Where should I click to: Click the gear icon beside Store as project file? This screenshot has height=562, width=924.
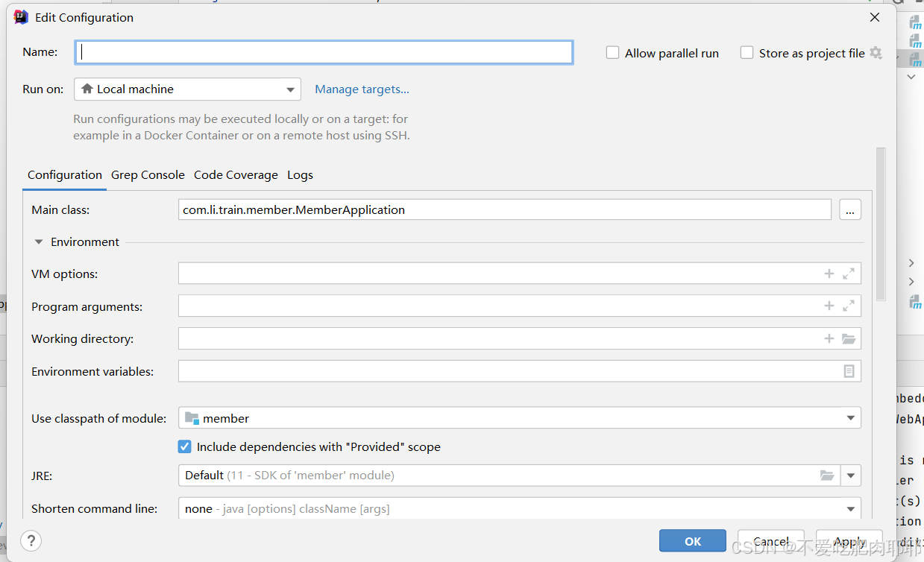coord(875,53)
